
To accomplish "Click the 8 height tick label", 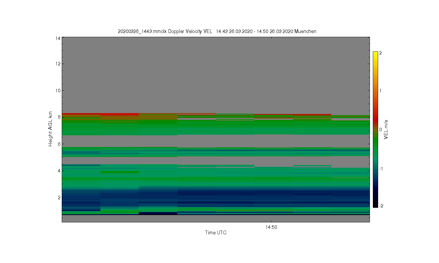I will (59, 117).
